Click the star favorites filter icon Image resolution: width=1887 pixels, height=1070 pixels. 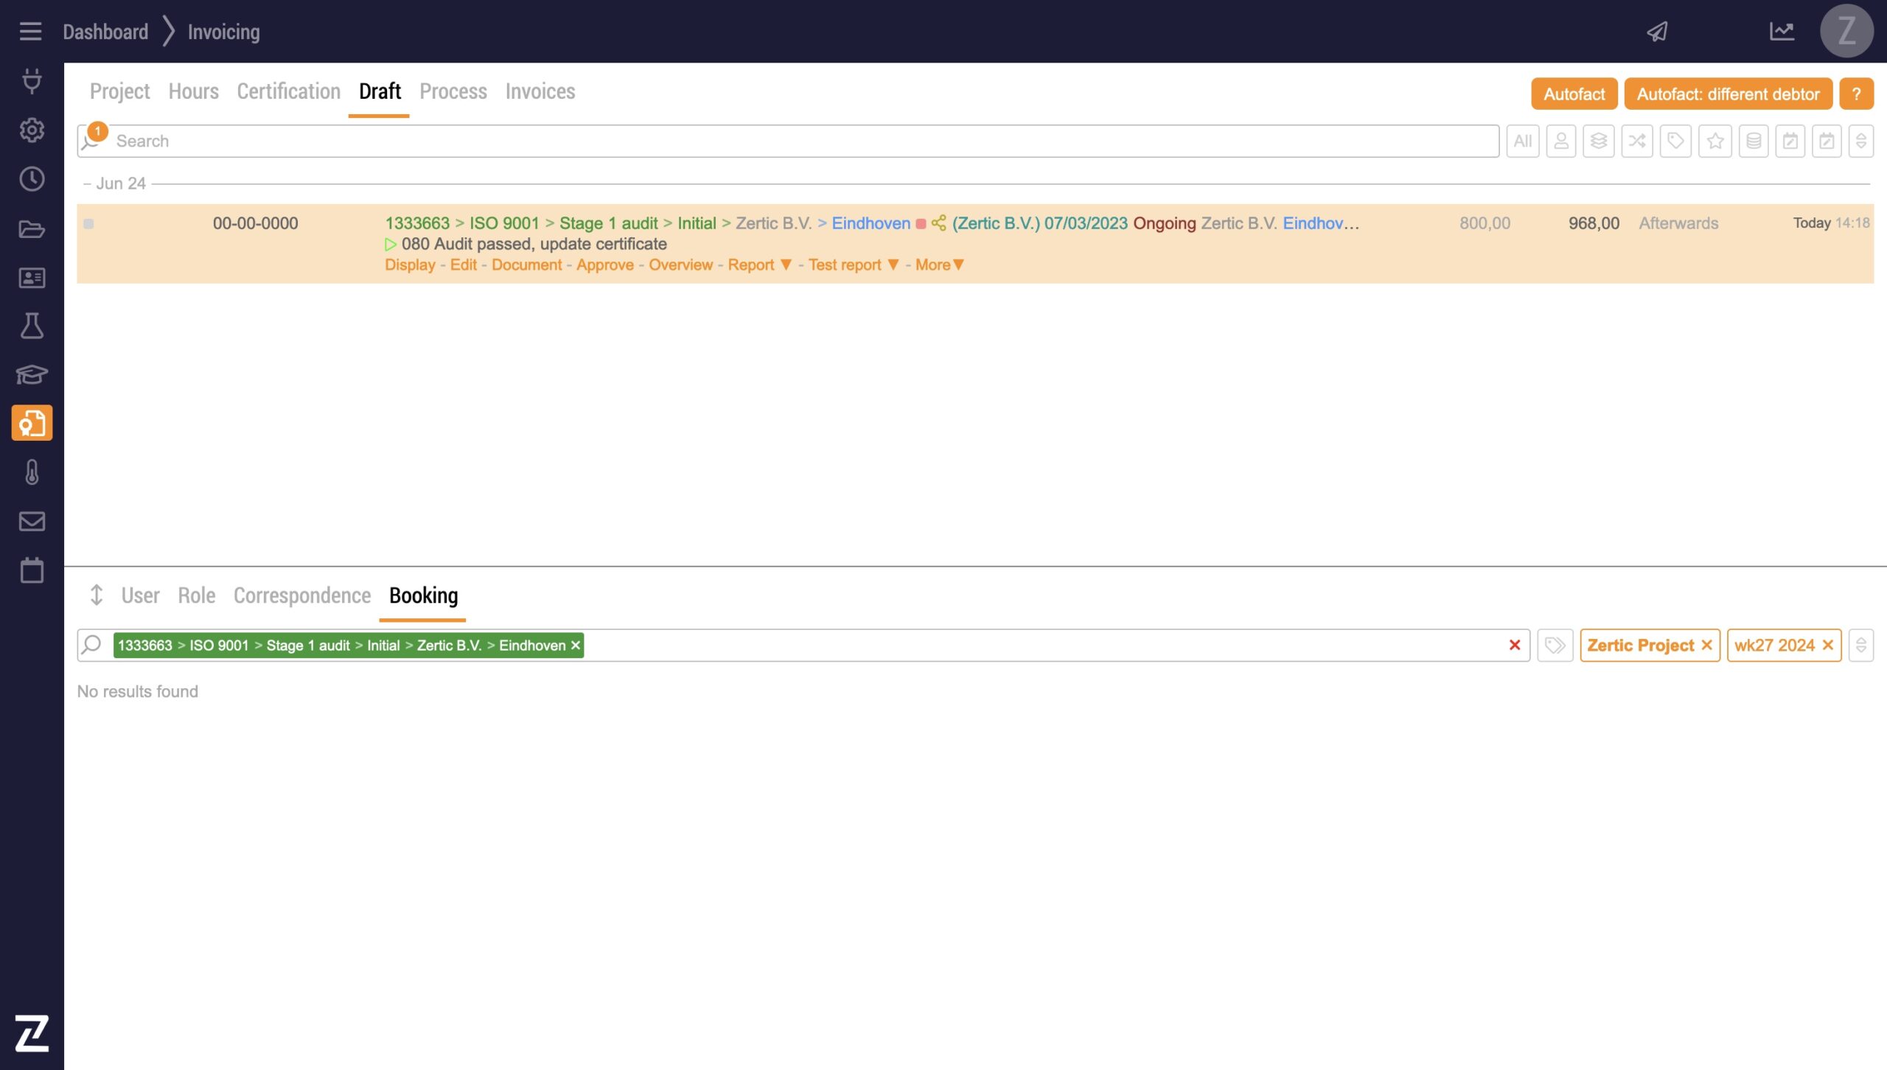click(x=1715, y=141)
